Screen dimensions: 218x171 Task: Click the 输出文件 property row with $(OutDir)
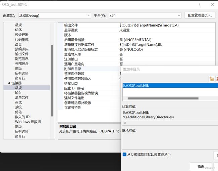[x=139, y=25]
